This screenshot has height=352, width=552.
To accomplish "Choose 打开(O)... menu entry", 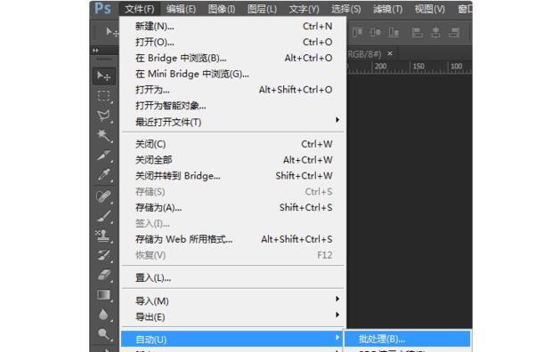I will pyautogui.click(x=232, y=42).
